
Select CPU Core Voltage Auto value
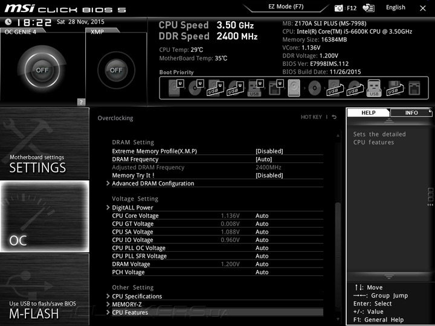click(262, 216)
